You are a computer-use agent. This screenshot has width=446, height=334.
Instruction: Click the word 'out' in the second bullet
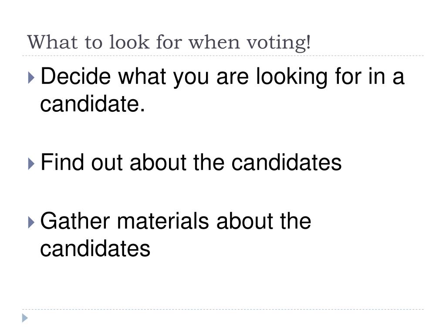[x=107, y=163]
